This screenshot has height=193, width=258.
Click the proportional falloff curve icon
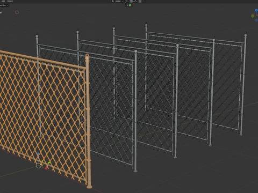coord(144,1)
